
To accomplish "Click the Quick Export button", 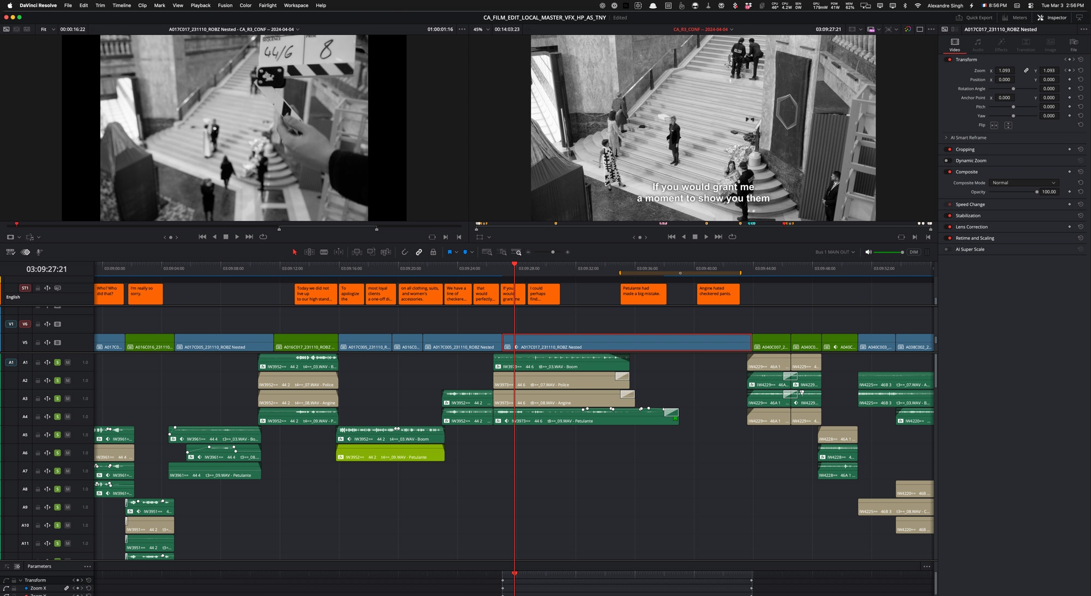I will tap(974, 17).
